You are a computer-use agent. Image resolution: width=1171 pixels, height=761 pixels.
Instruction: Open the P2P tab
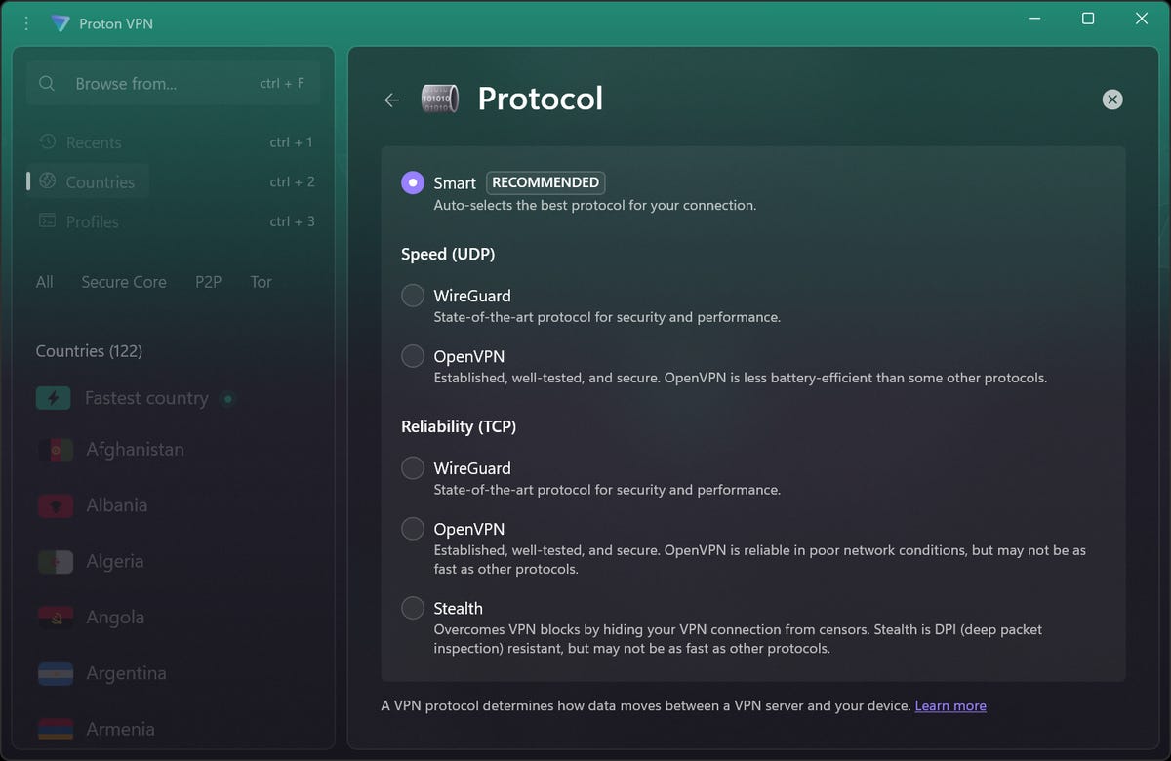208,282
